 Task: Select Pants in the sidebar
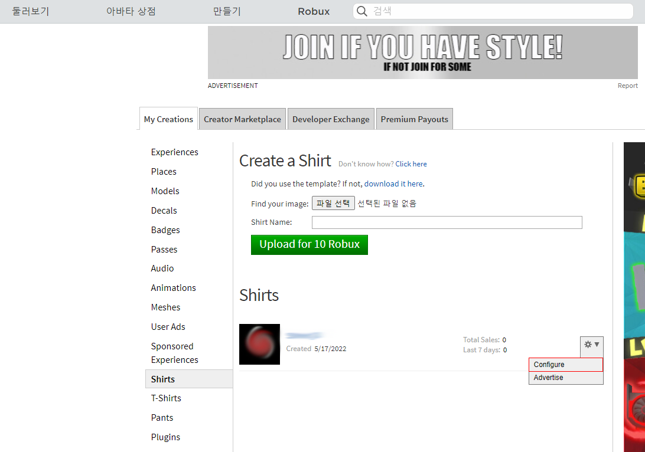(162, 418)
